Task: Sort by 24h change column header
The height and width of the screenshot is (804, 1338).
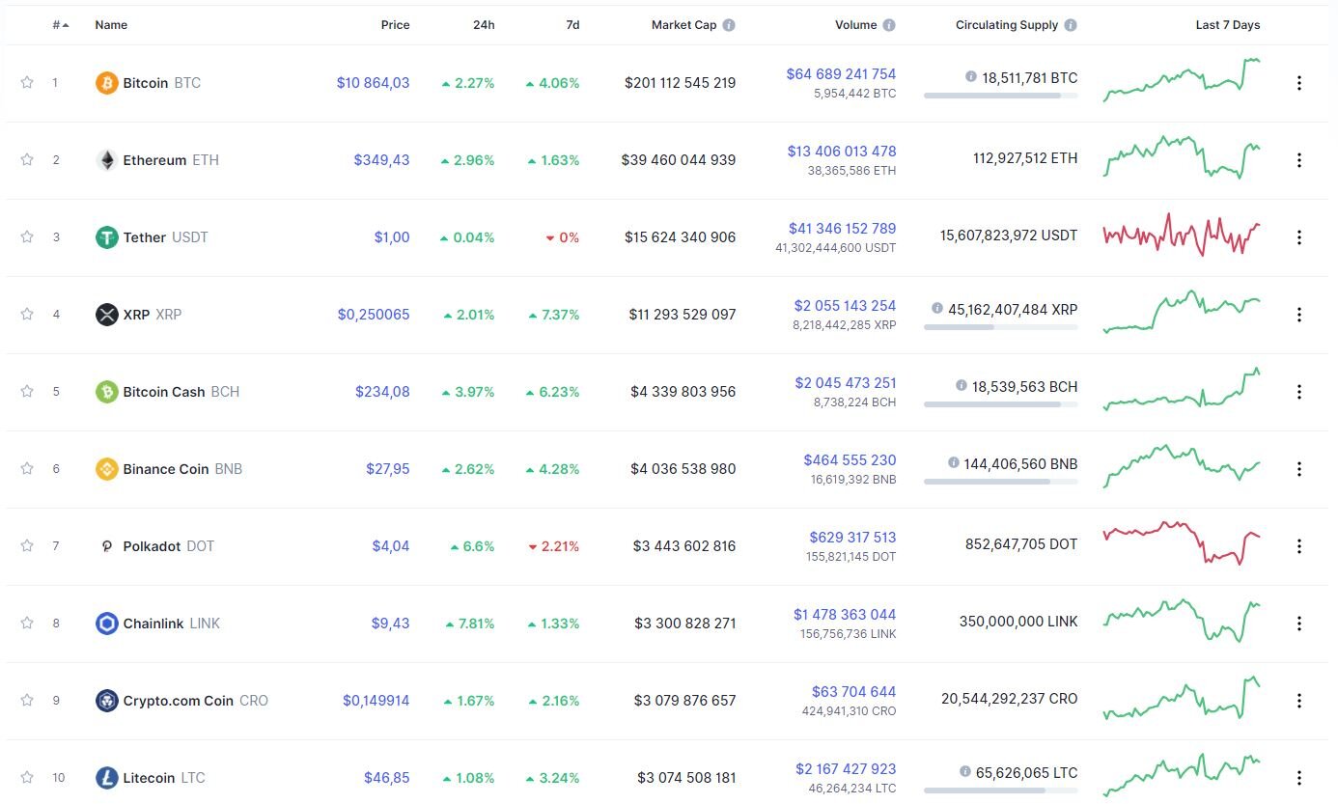Action: tap(484, 25)
